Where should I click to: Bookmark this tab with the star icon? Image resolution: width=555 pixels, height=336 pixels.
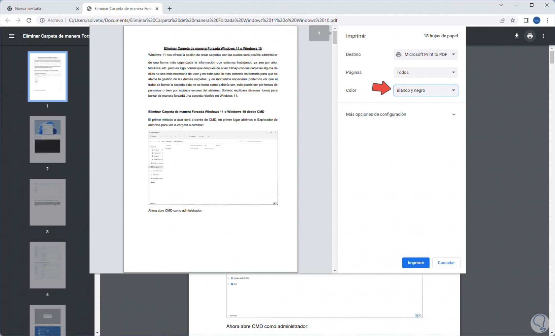(513, 20)
